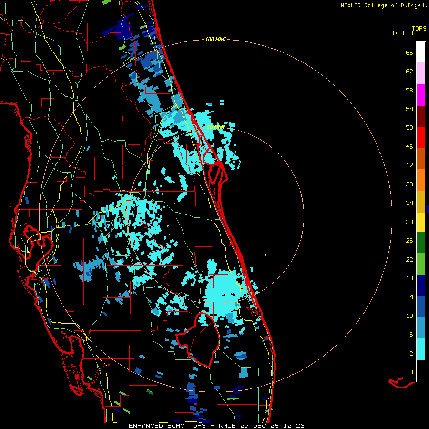Image resolution: width=429 pixels, height=429 pixels.
Task: Click the dark red (maroon) legend swatch
Action: coord(421,116)
